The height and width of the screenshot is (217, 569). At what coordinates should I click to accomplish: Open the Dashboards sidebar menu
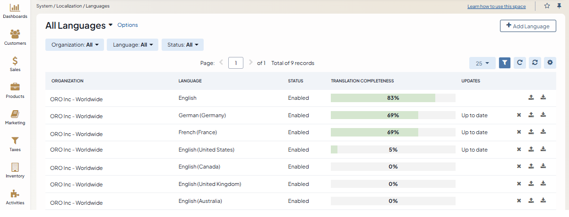point(15,11)
